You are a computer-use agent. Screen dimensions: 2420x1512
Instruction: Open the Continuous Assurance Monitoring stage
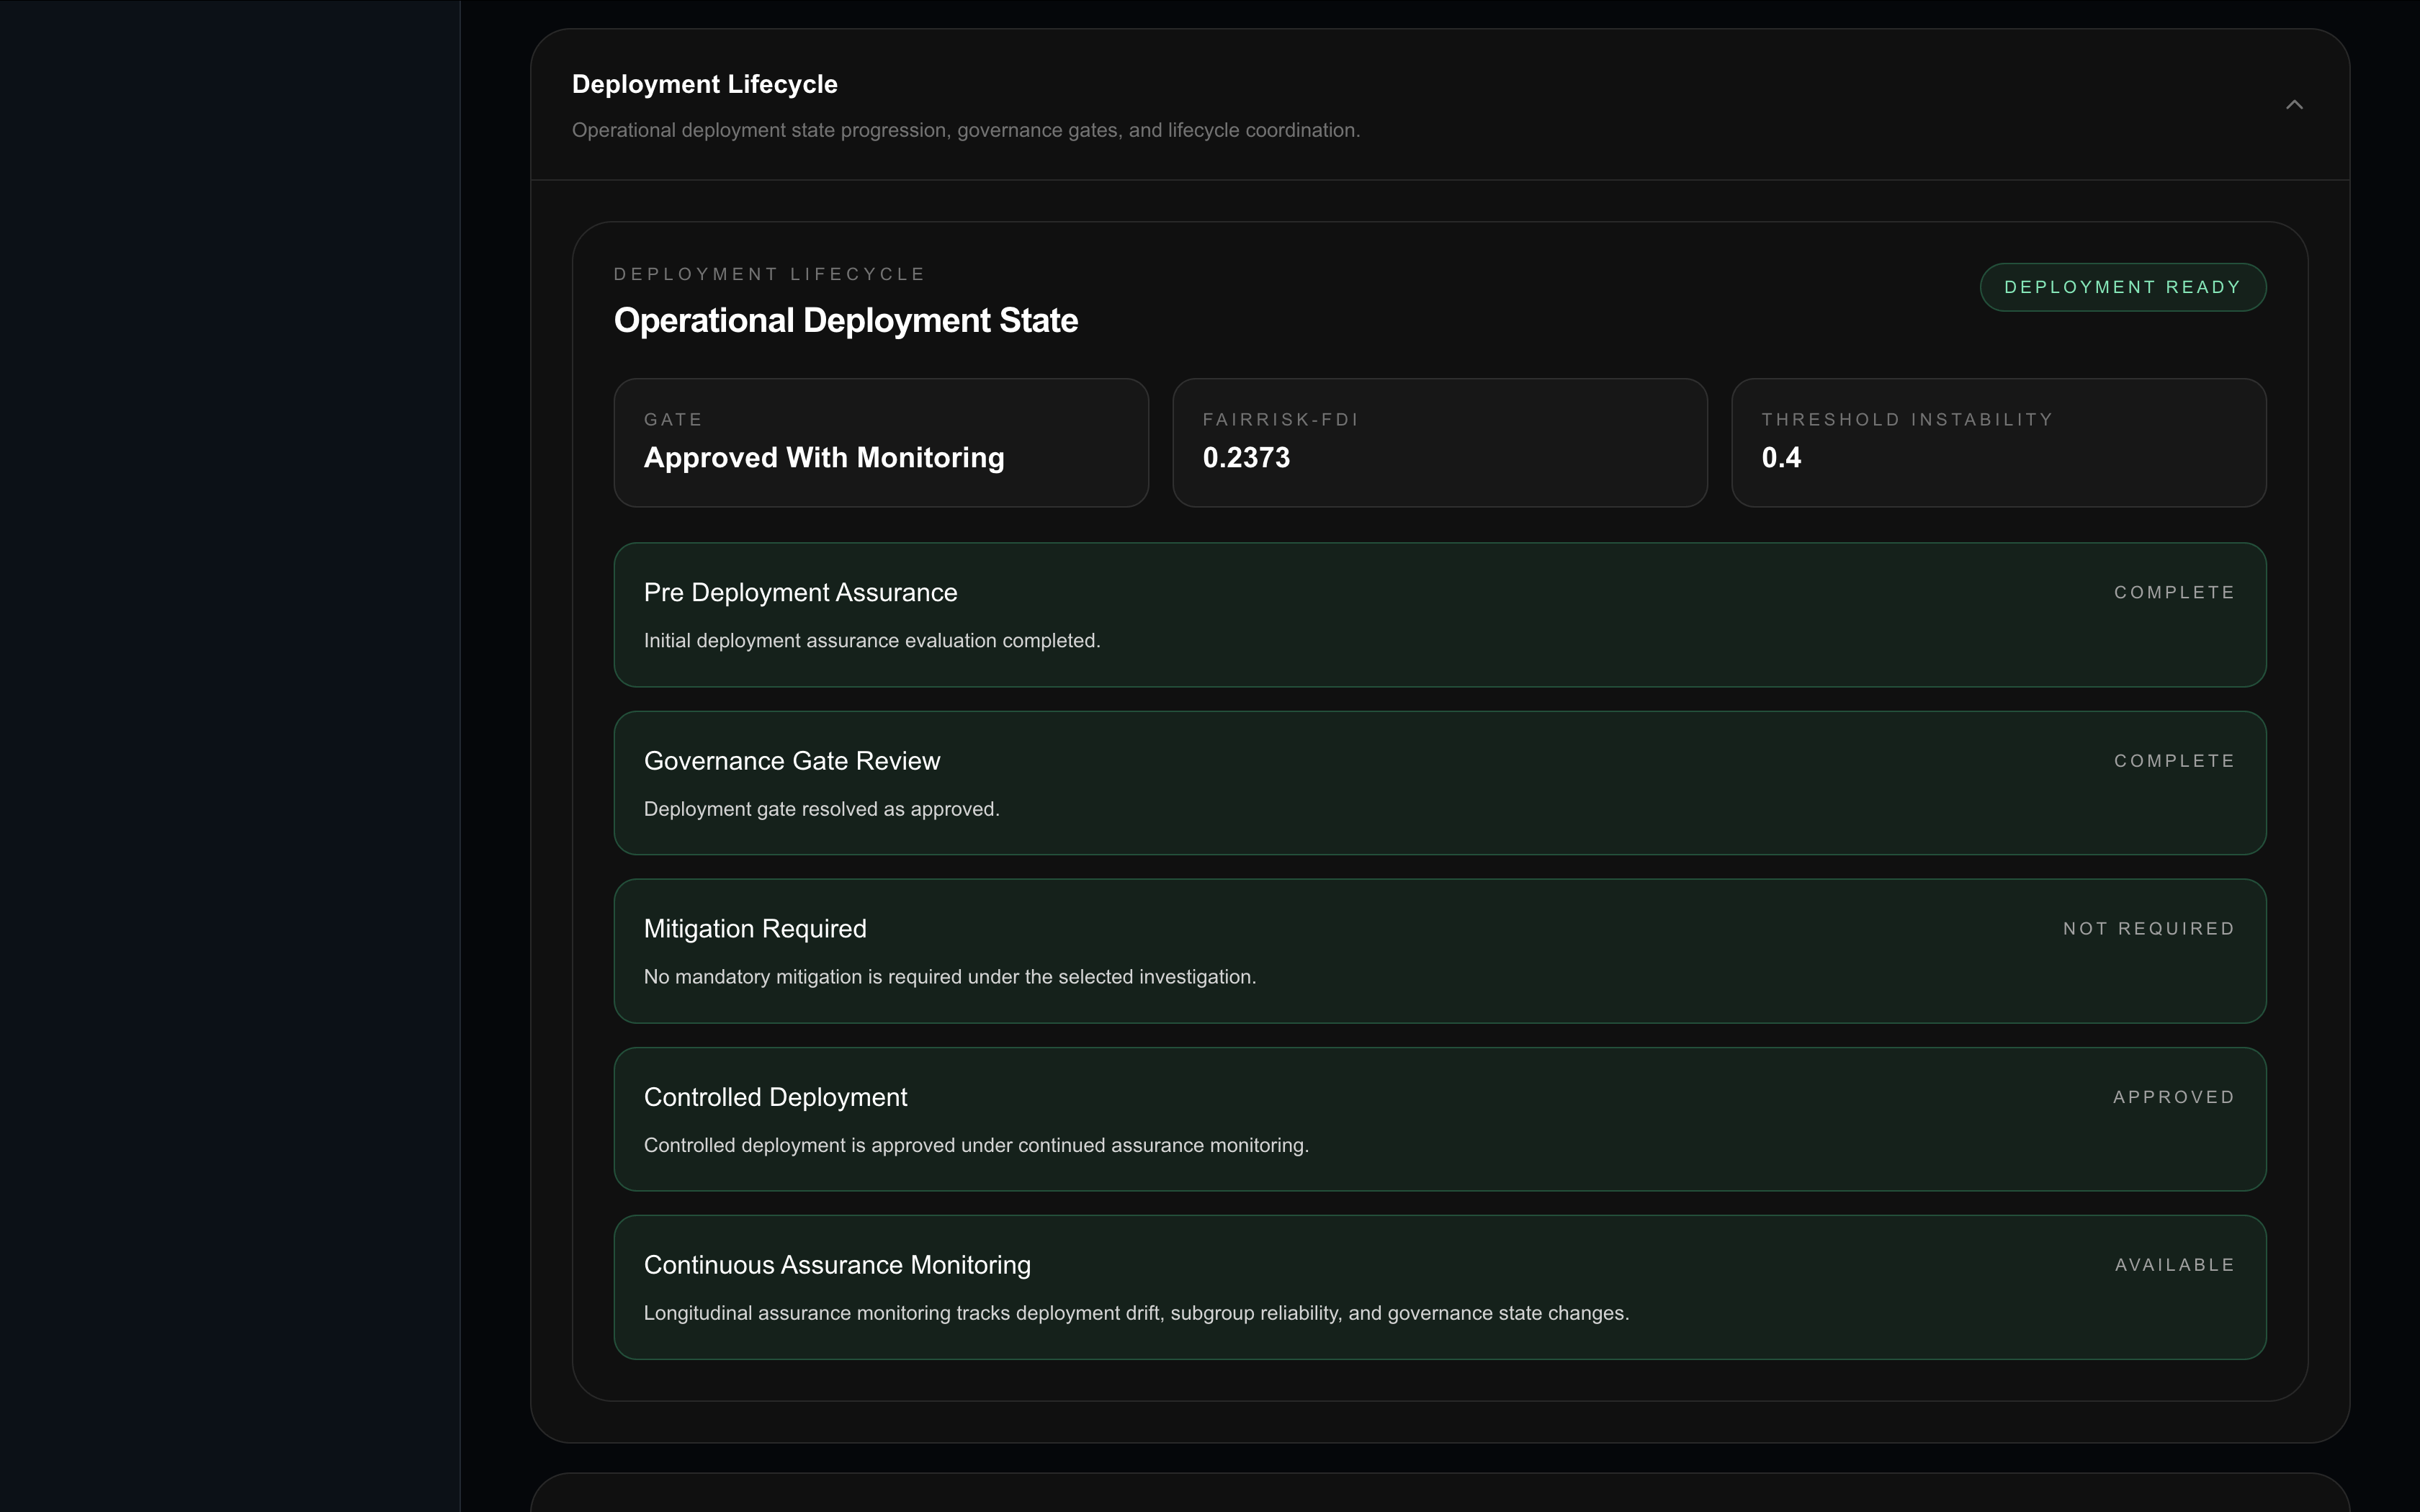(1439, 1287)
